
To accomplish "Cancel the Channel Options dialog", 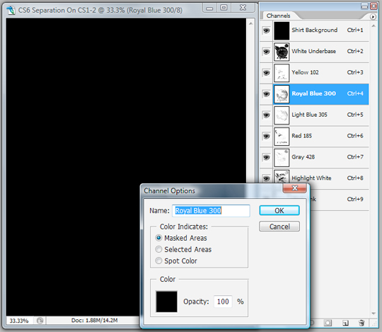I will 279,227.
